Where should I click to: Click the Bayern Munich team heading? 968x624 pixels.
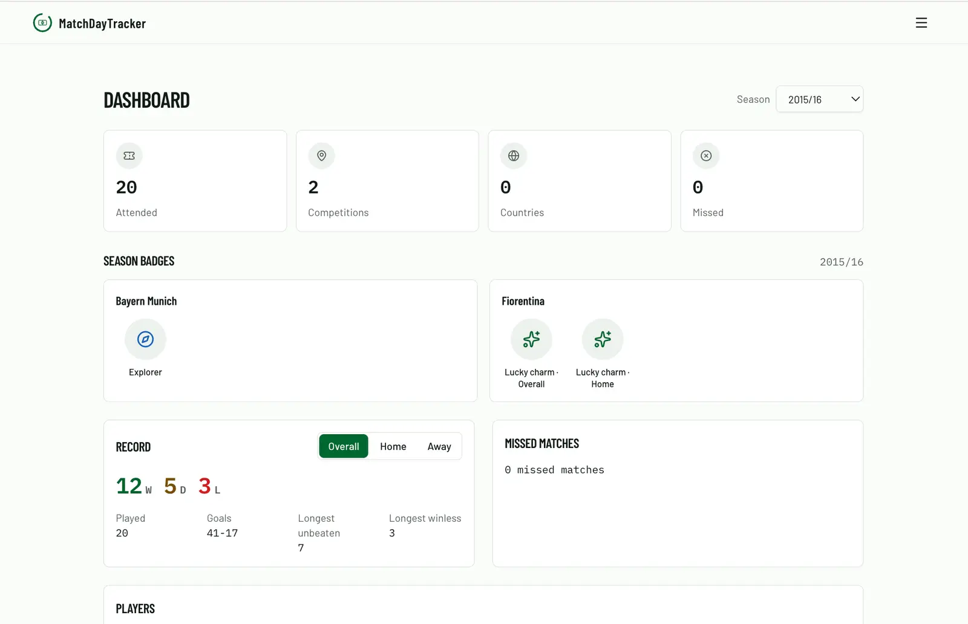[146, 301]
